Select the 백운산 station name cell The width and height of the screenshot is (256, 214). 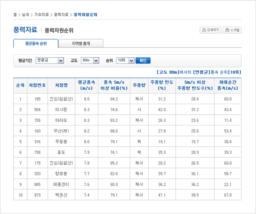pyautogui.click(x=61, y=195)
